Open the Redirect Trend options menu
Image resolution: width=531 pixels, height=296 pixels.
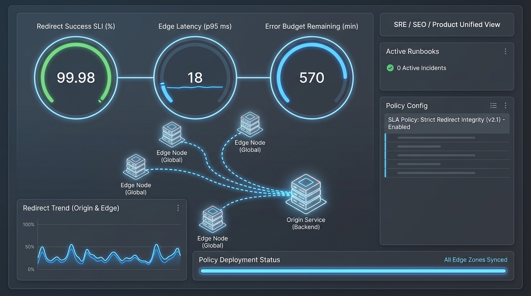178,208
